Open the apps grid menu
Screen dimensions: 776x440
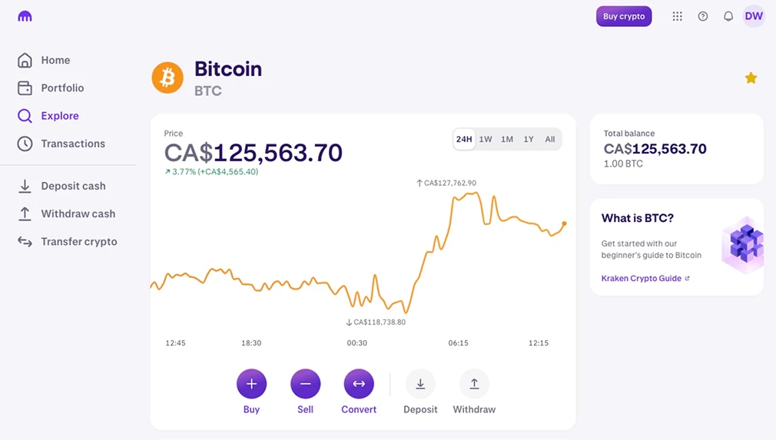point(677,16)
